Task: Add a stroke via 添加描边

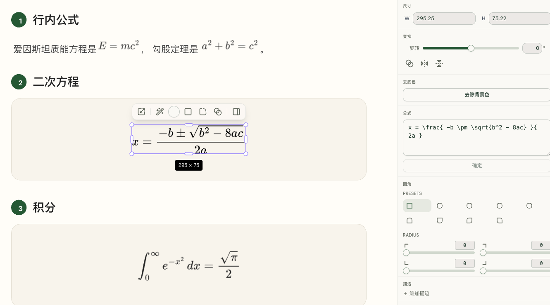Action: click(416, 293)
